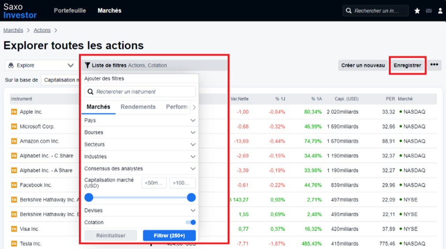Viewport: 446px width, 249px height.
Task: Expand the Devises filter
Action: click(140, 210)
